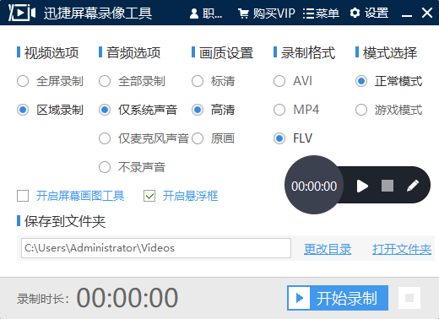Viewport: 439px width, 319px height.
Task: Click the floating widget 00:00:00 timer
Action: click(x=314, y=187)
